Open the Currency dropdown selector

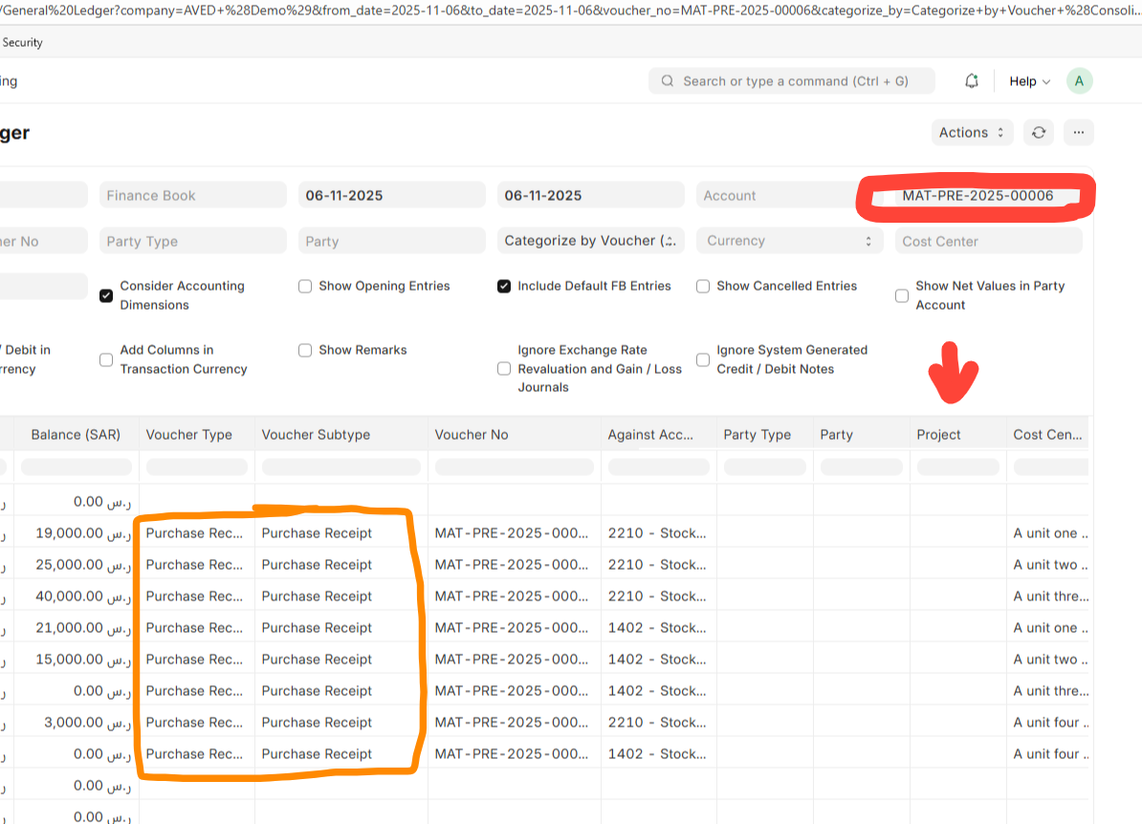789,241
